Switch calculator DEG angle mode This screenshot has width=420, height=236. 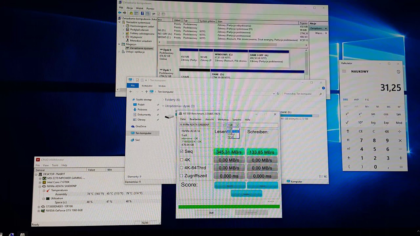[x=346, y=100]
